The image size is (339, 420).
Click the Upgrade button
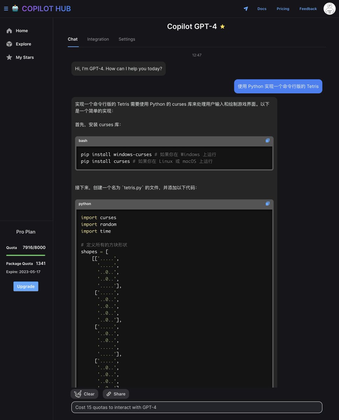pos(26,286)
